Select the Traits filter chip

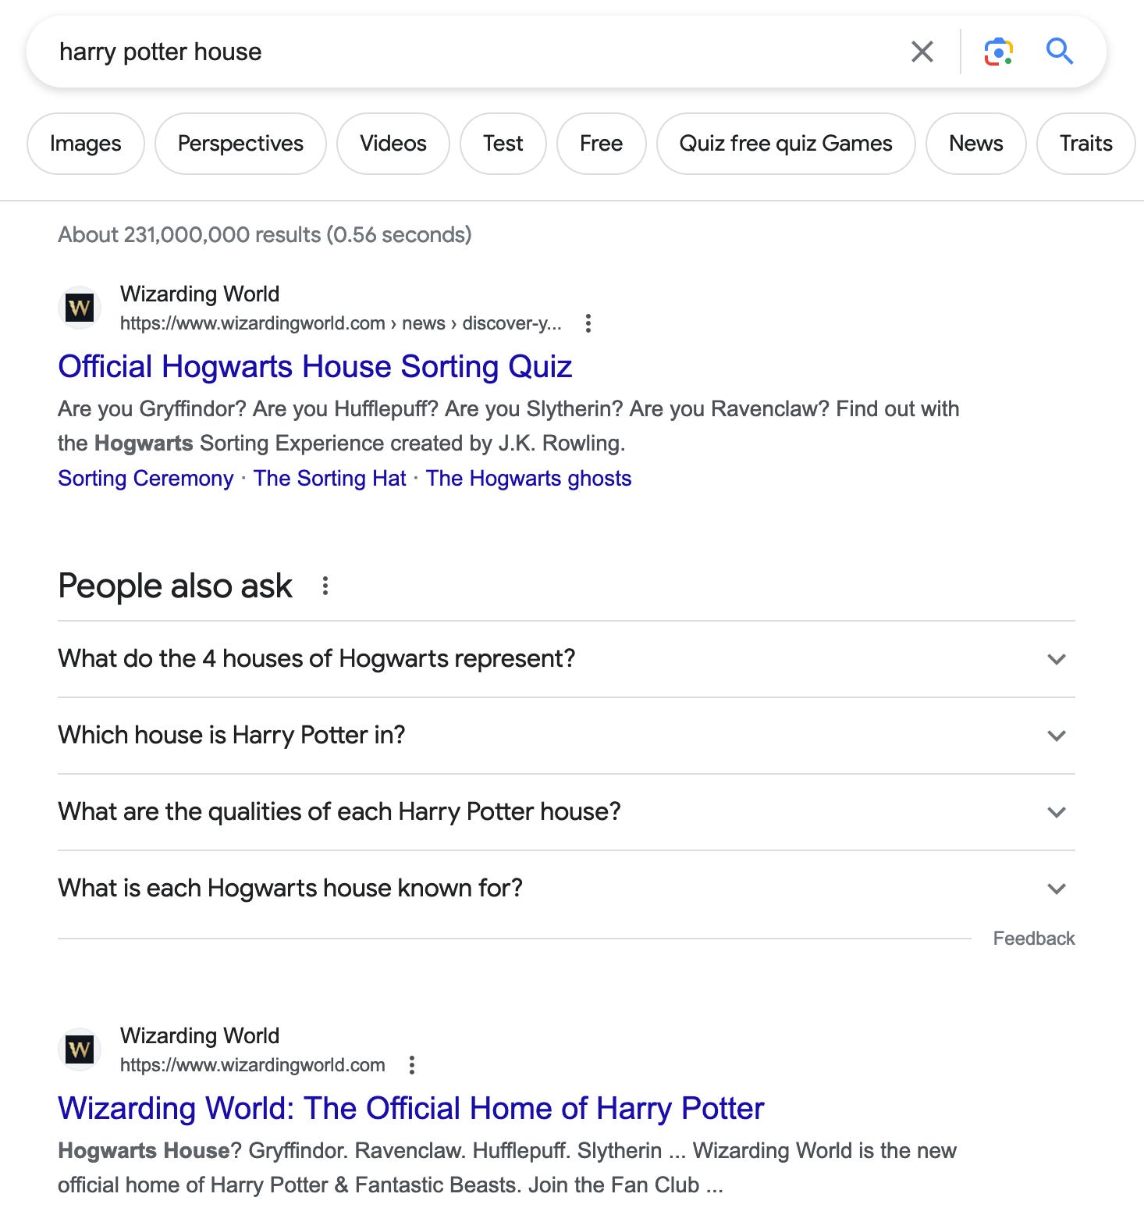coord(1086,144)
